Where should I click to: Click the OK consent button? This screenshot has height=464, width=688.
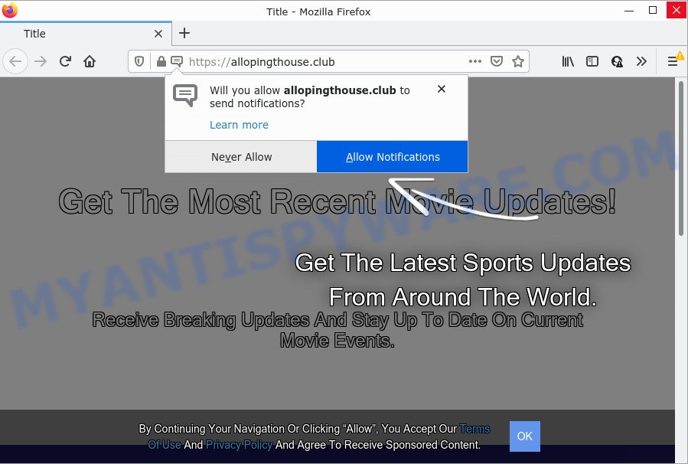click(525, 436)
